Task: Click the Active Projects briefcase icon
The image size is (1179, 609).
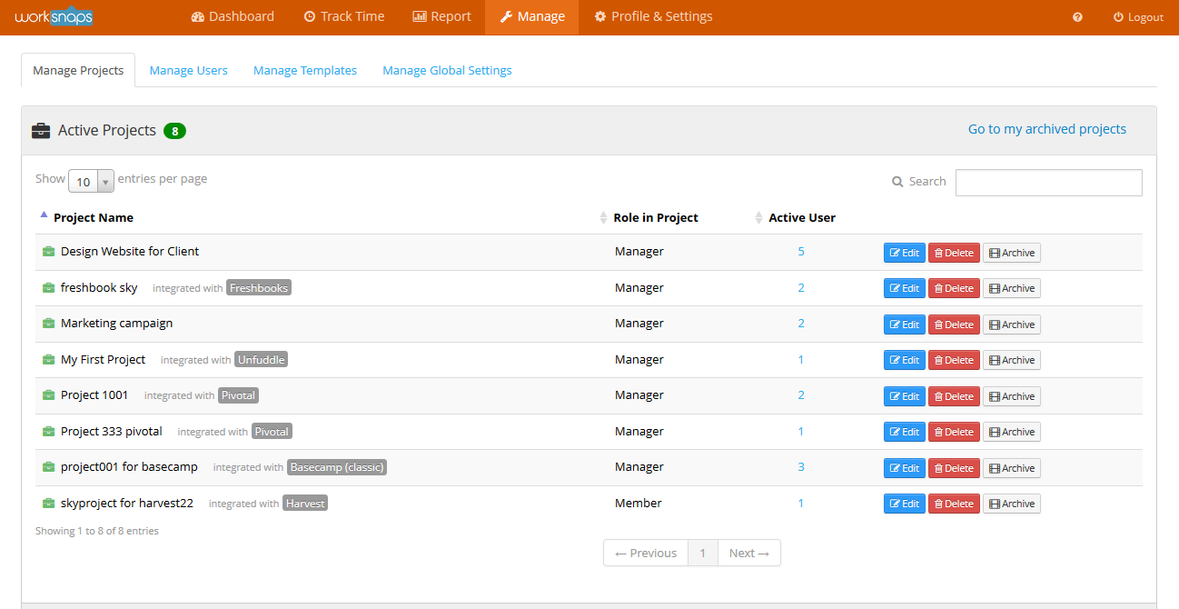Action: coord(40,130)
